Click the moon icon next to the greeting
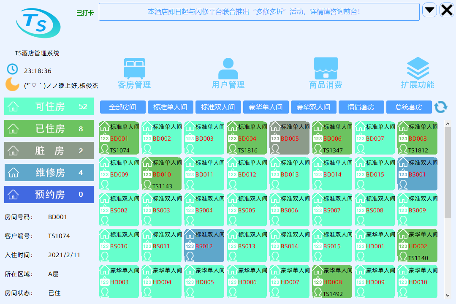Viewport: 456px width, 304px height. click(x=11, y=84)
